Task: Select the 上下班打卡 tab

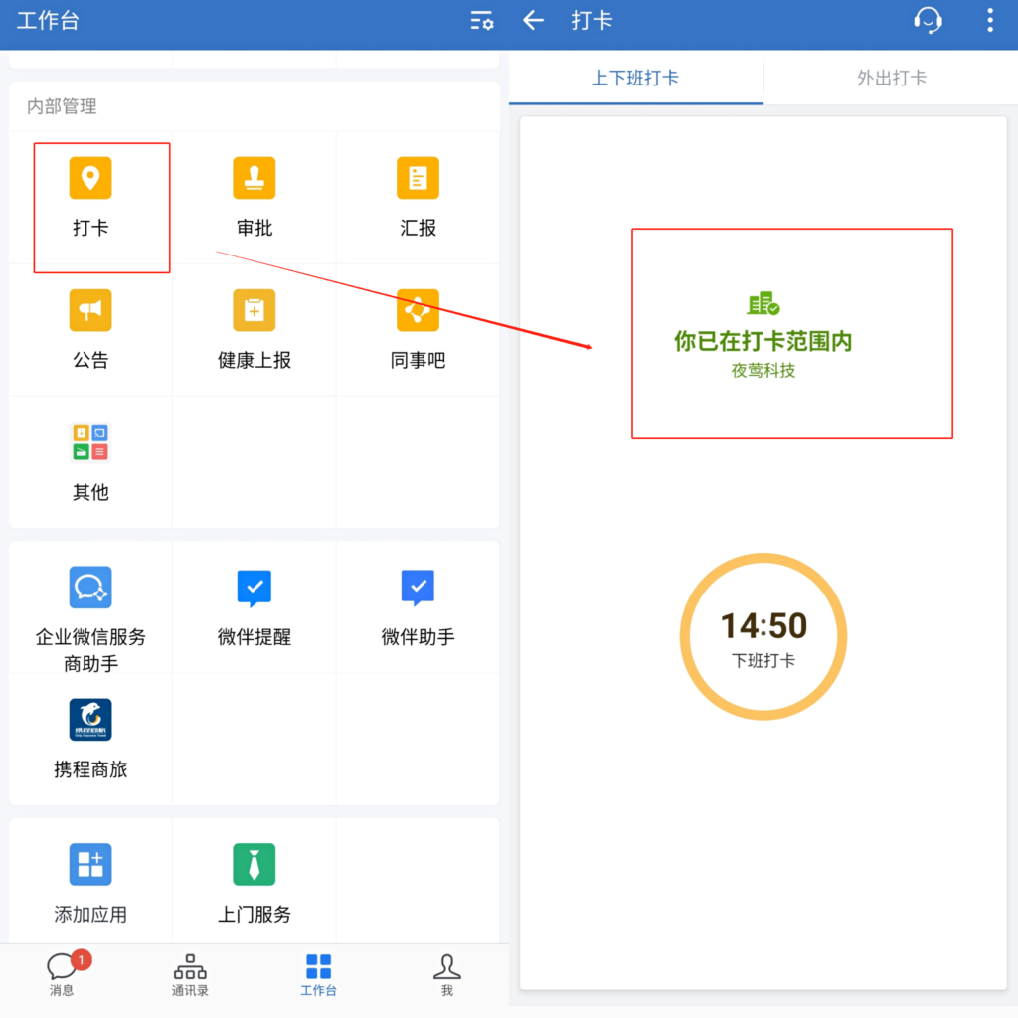Action: (635, 78)
